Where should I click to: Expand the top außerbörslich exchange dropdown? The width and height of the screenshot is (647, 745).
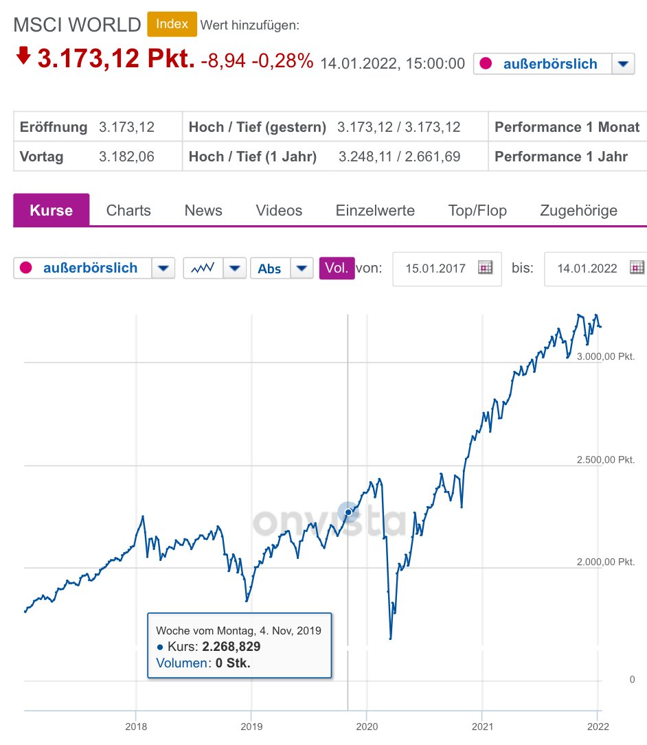pos(622,65)
